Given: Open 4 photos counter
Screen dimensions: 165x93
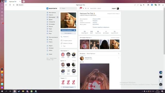Looking at the screenshot, I should pos(106,32).
